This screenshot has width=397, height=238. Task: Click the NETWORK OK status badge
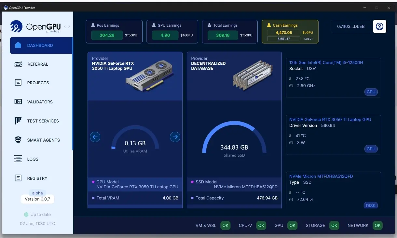click(x=377, y=225)
